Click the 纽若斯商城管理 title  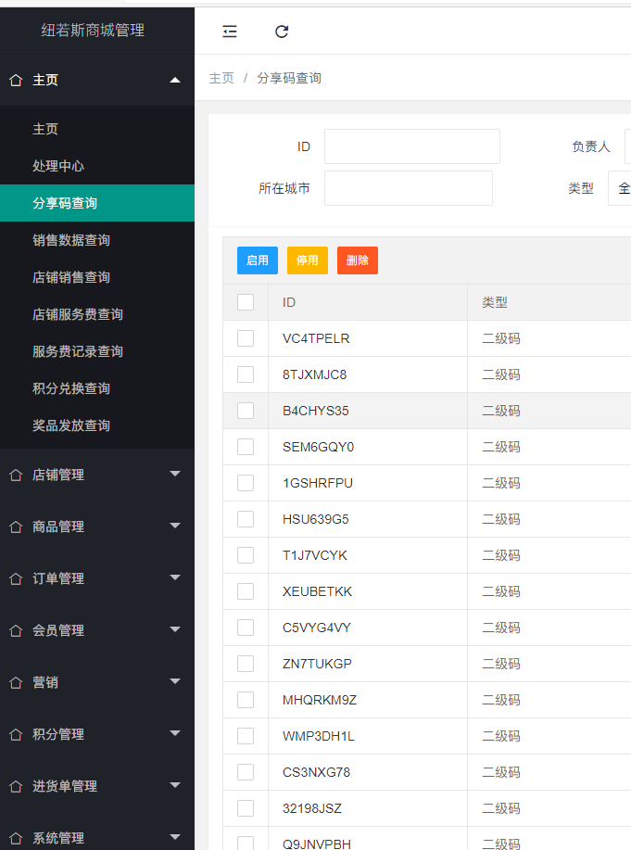[x=93, y=31]
